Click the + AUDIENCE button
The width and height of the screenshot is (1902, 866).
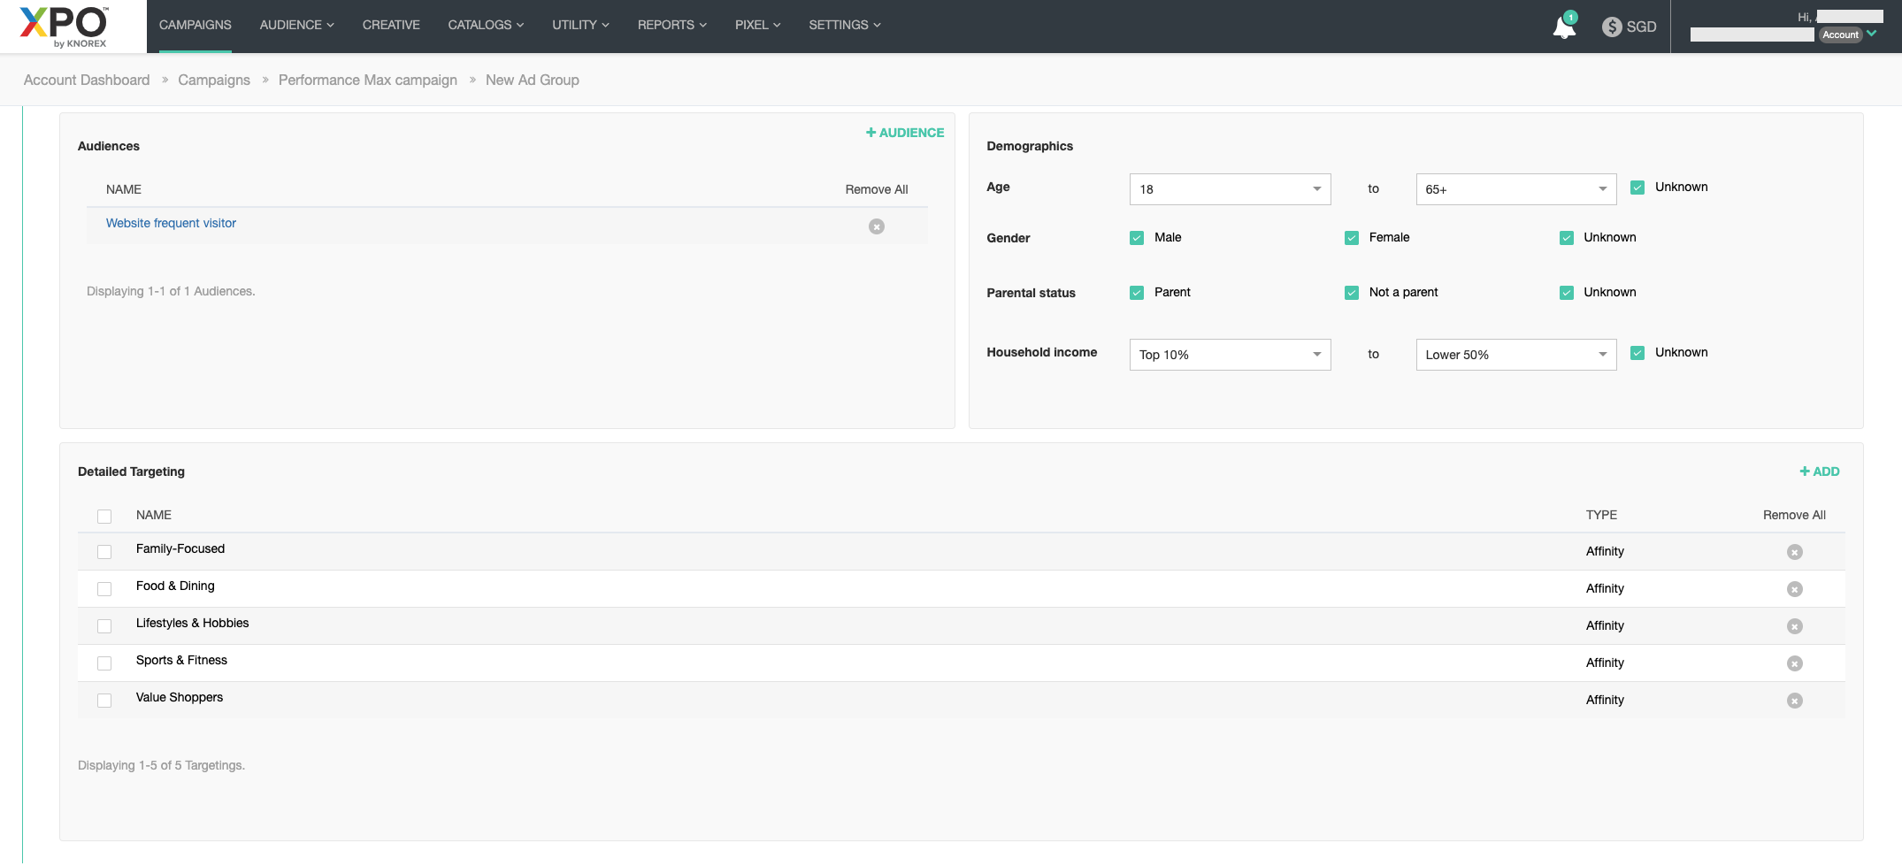(905, 133)
